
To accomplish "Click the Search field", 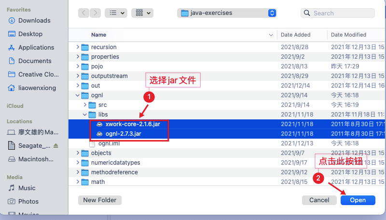I will click(337, 13).
